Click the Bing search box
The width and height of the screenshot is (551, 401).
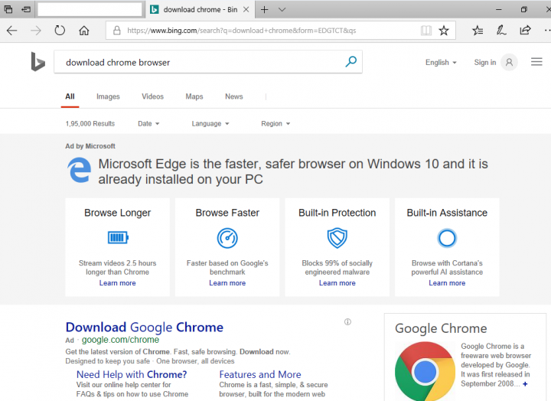[208, 62]
